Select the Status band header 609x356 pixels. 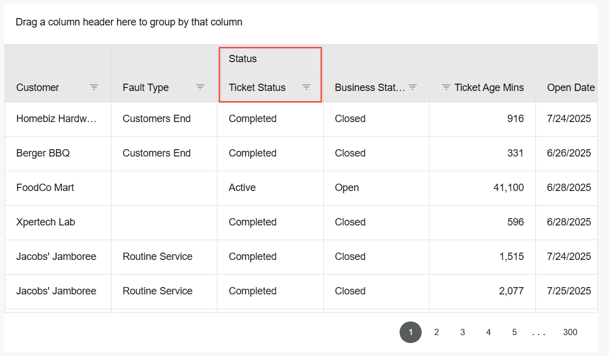tap(243, 59)
